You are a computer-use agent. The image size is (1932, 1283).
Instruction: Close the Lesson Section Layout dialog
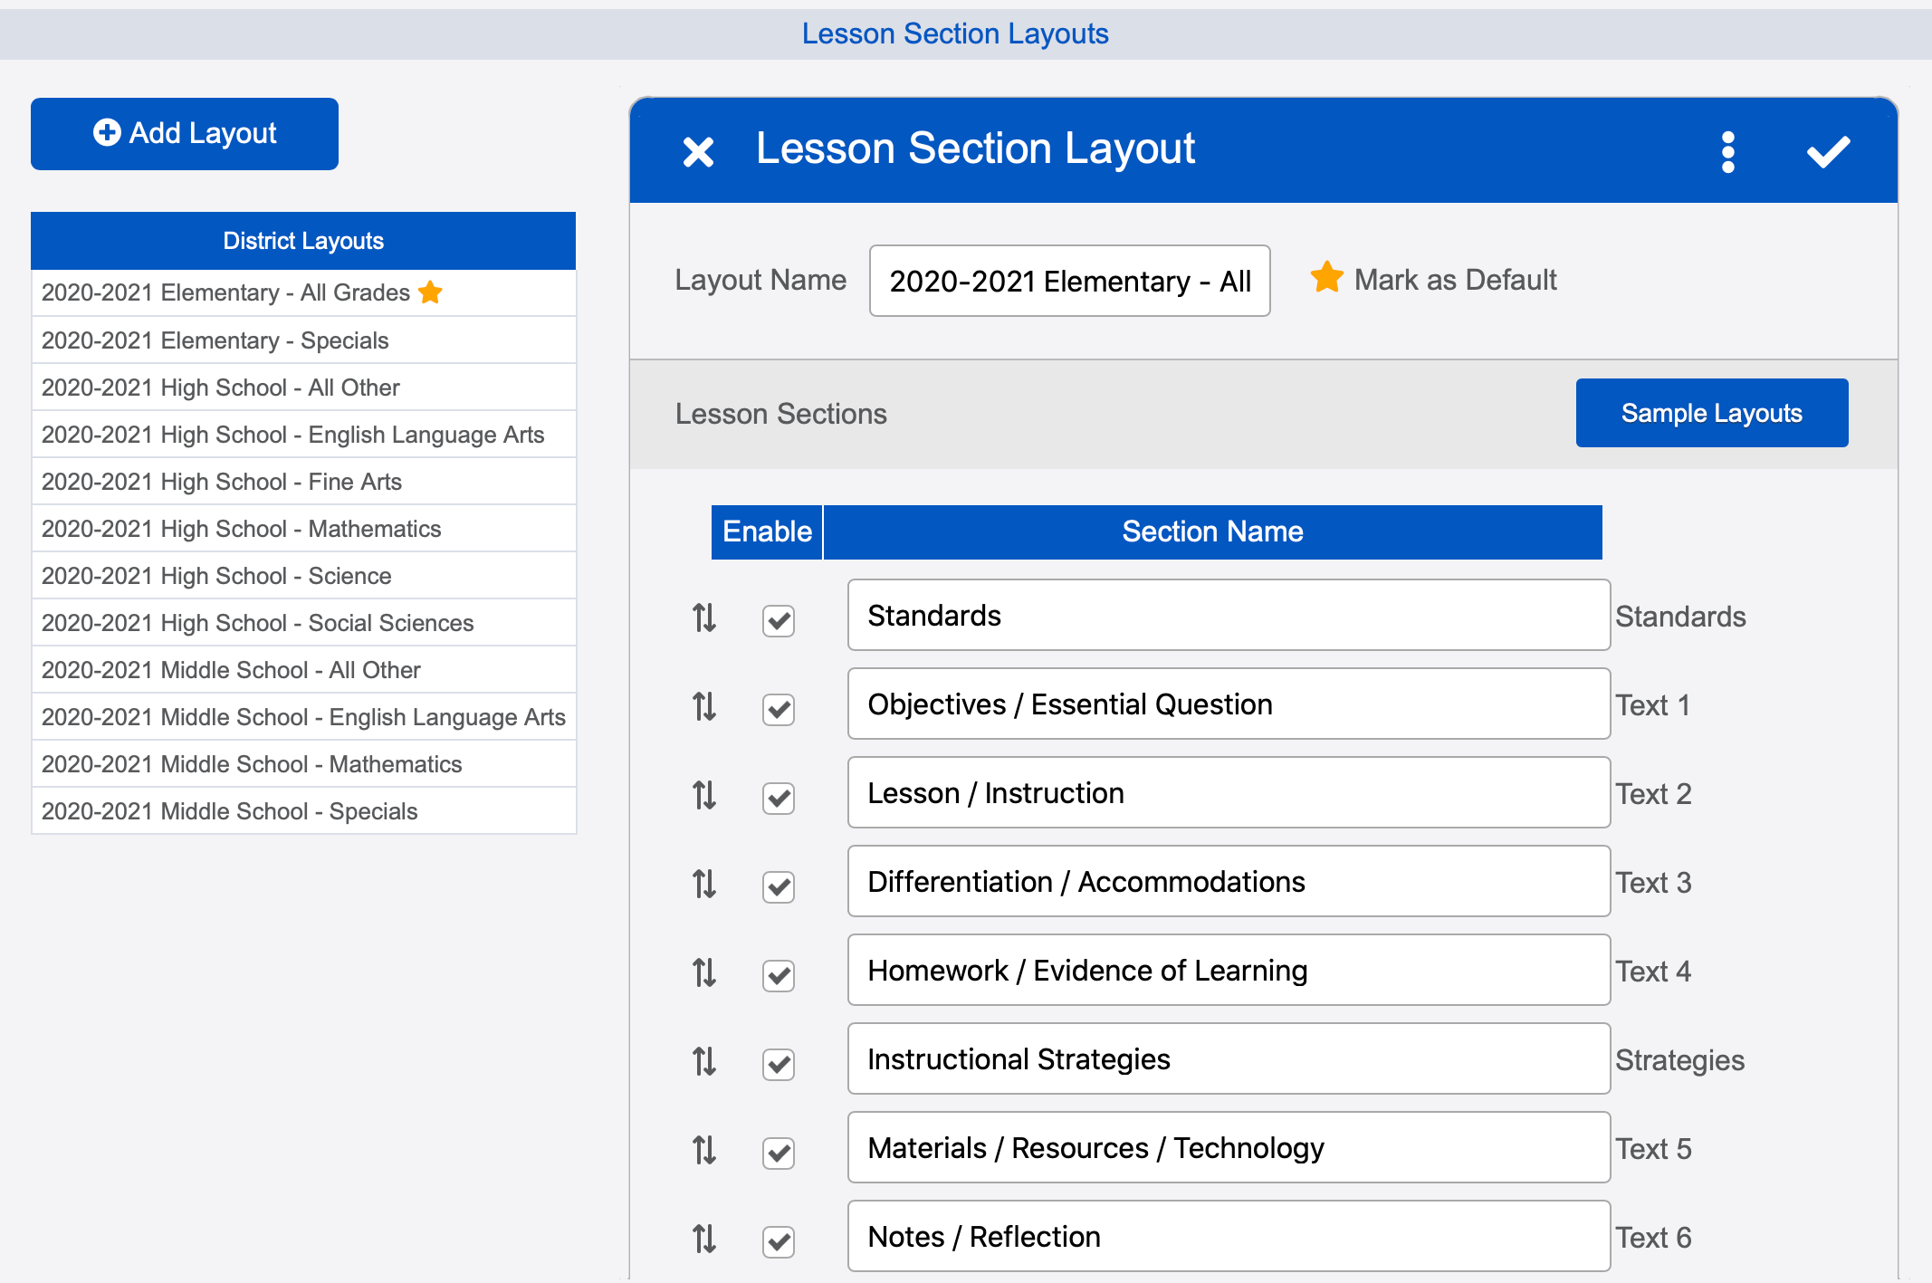point(698,150)
